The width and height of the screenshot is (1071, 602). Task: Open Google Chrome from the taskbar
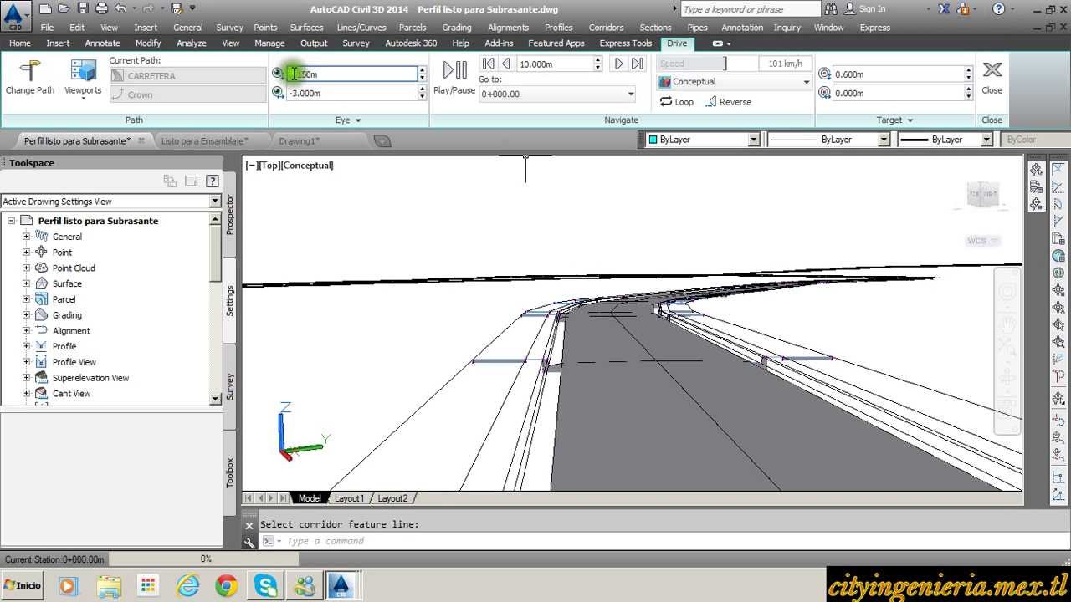pos(227,586)
